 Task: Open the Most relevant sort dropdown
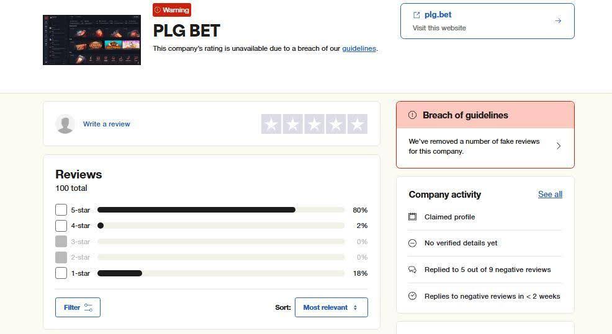coord(331,307)
